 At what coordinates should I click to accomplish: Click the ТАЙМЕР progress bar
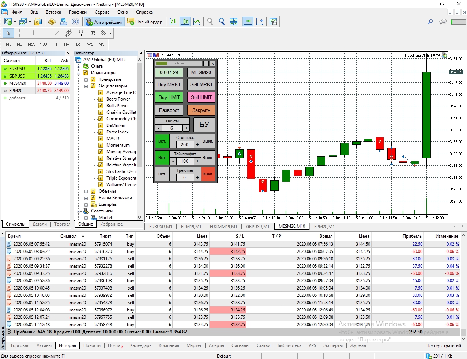point(178,63)
